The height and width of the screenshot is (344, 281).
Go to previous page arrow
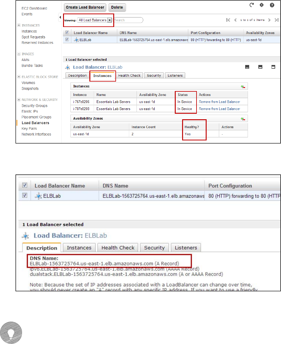tap(235, 20)
